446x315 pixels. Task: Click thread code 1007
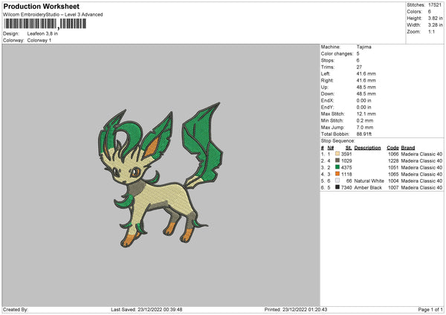point(393,188)
